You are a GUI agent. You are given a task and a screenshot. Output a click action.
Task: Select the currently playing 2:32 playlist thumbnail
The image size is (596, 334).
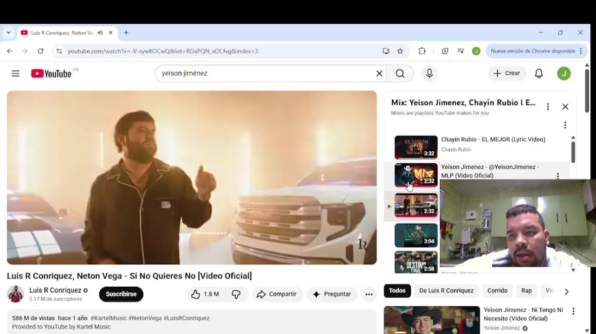click(416, 205)
